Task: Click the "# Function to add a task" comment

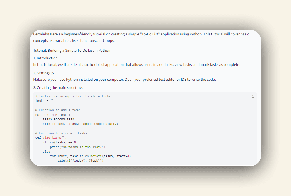Action: pyautogui.click(x=57, y=110)
